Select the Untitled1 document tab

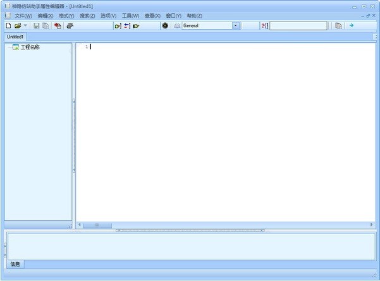(15, 37)
